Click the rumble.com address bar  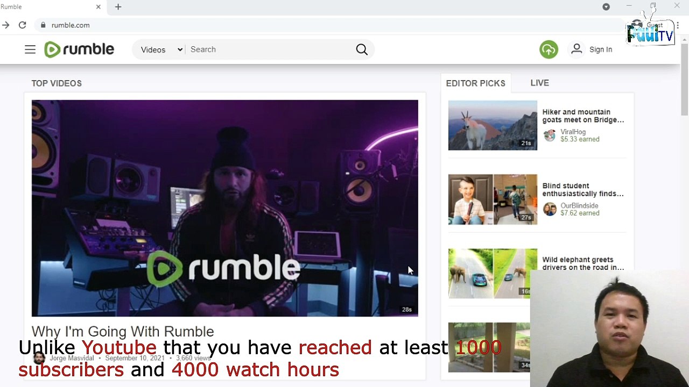click(x=328, y=25)
